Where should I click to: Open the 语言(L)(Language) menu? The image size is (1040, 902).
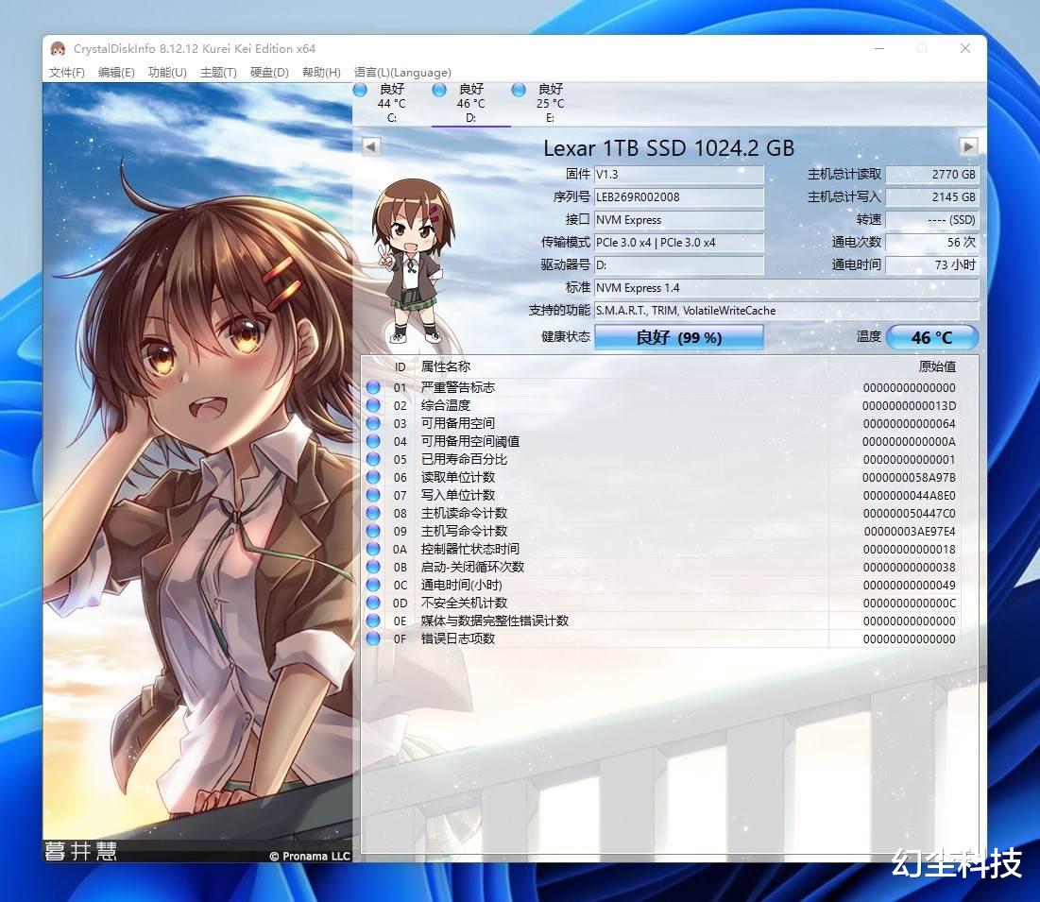tap(402, 73)
